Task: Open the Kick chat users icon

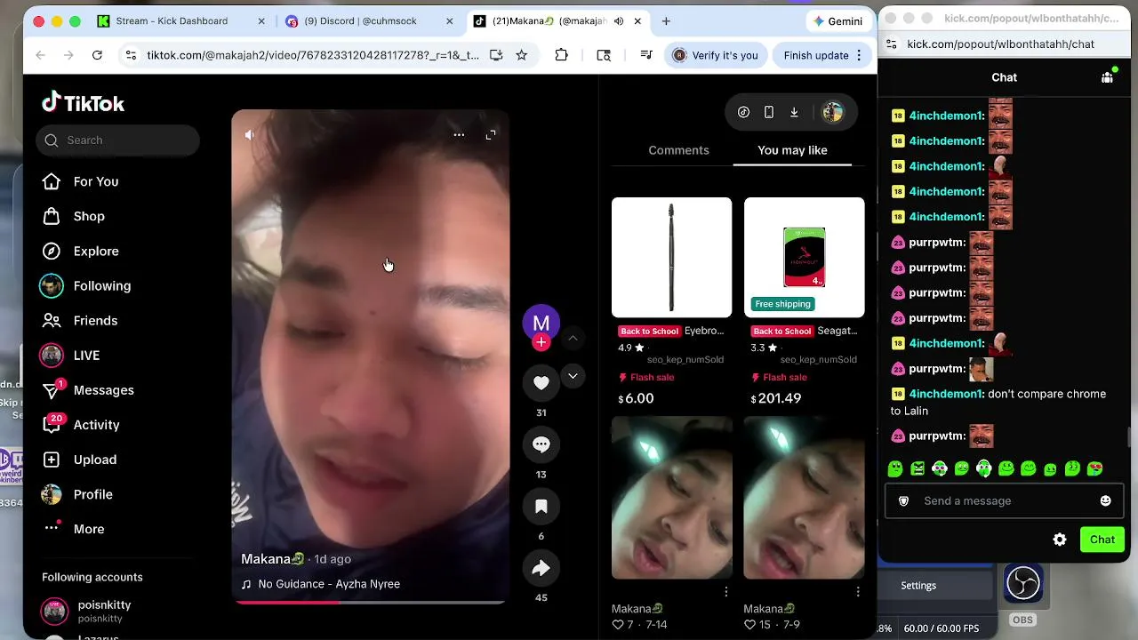Action: click(x=1107, y=77)
